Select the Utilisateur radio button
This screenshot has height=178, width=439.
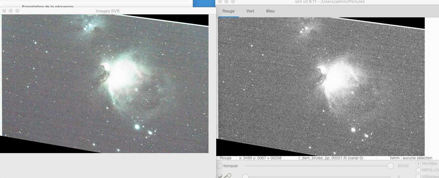pos(418,176)
